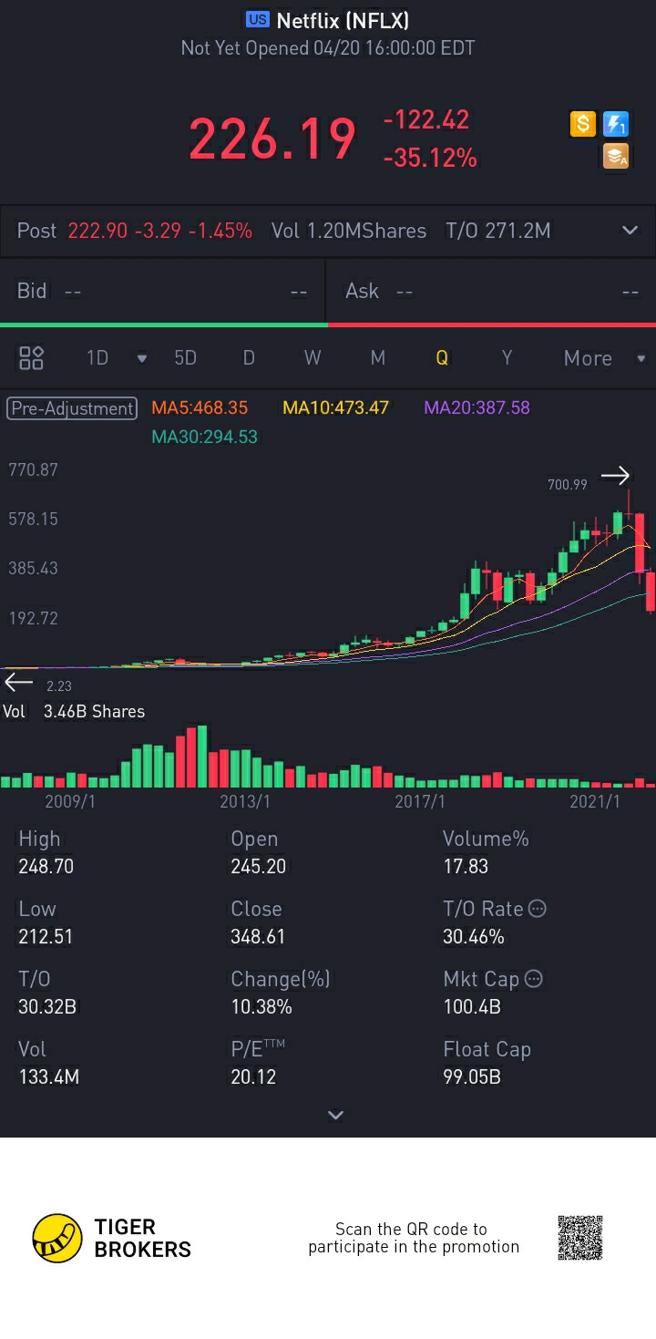This screenshot has height=1339, width=656.
Task: Switch to the yearly Y chart
Action: pos(507,358)
